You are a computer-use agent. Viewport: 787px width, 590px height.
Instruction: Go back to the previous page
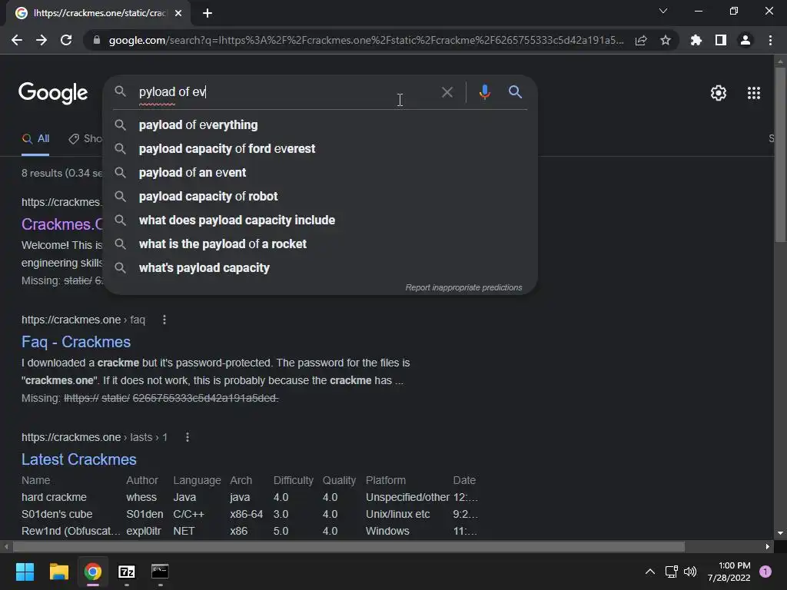pos(17,40)
